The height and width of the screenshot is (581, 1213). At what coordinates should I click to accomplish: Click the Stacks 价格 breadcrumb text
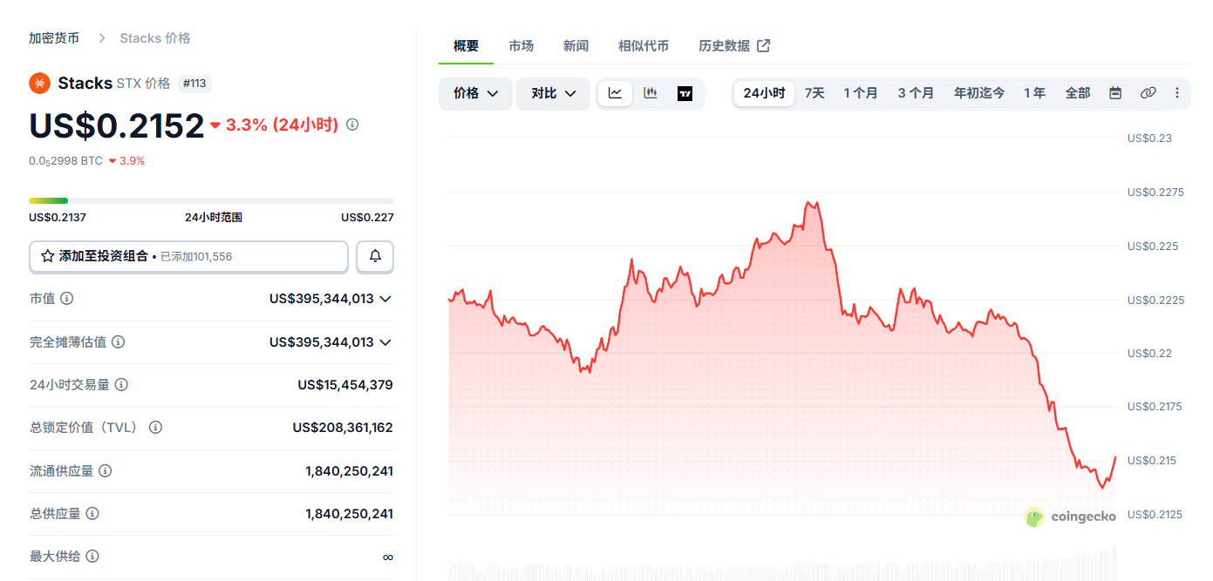pyautogui.click(x=155, y=38)
